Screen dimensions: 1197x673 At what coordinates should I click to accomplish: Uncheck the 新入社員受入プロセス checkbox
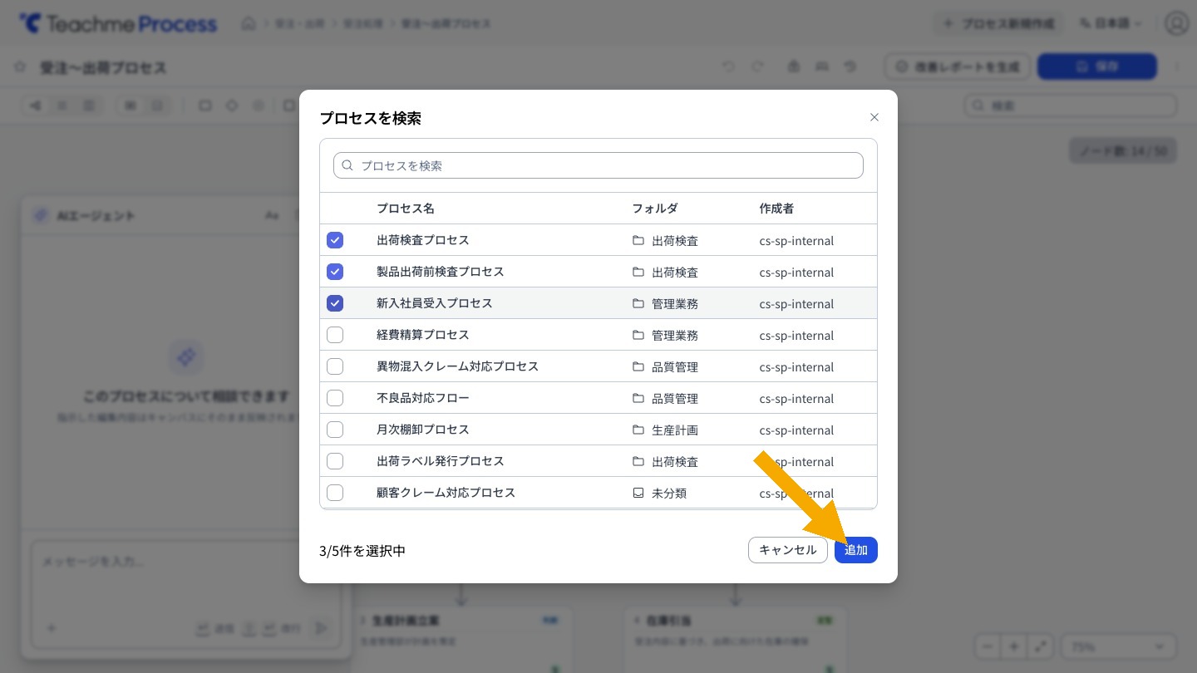(x=335, y=303)
